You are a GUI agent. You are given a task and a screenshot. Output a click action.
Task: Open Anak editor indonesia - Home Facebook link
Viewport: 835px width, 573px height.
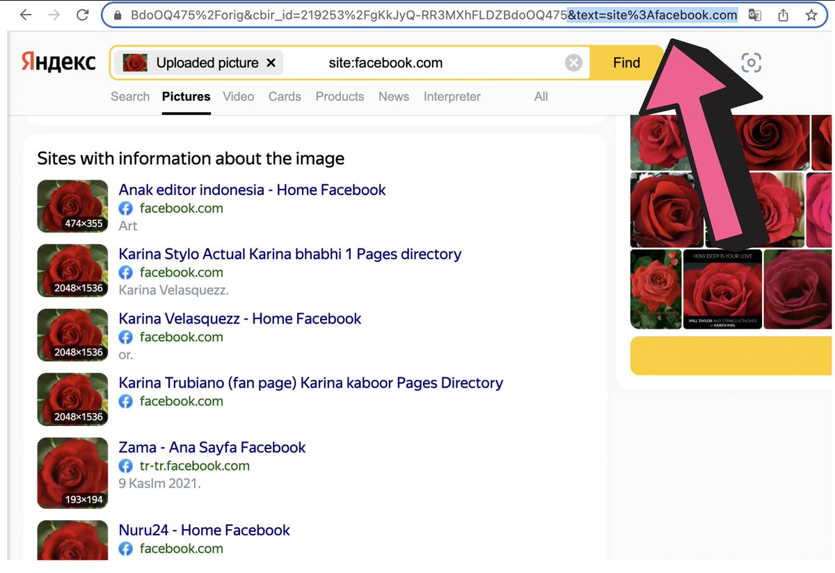tap(252, 189)
